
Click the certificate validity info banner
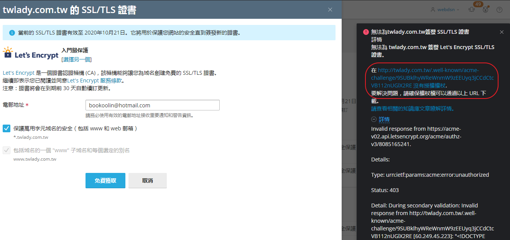169,33
